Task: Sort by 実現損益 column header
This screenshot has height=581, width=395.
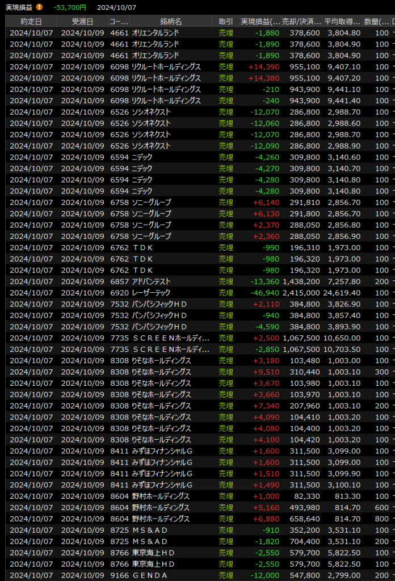Action: click(x=260, y=21)
